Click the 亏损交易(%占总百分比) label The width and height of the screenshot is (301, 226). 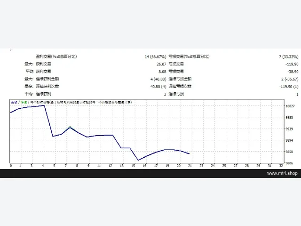[x=189, y=56]
